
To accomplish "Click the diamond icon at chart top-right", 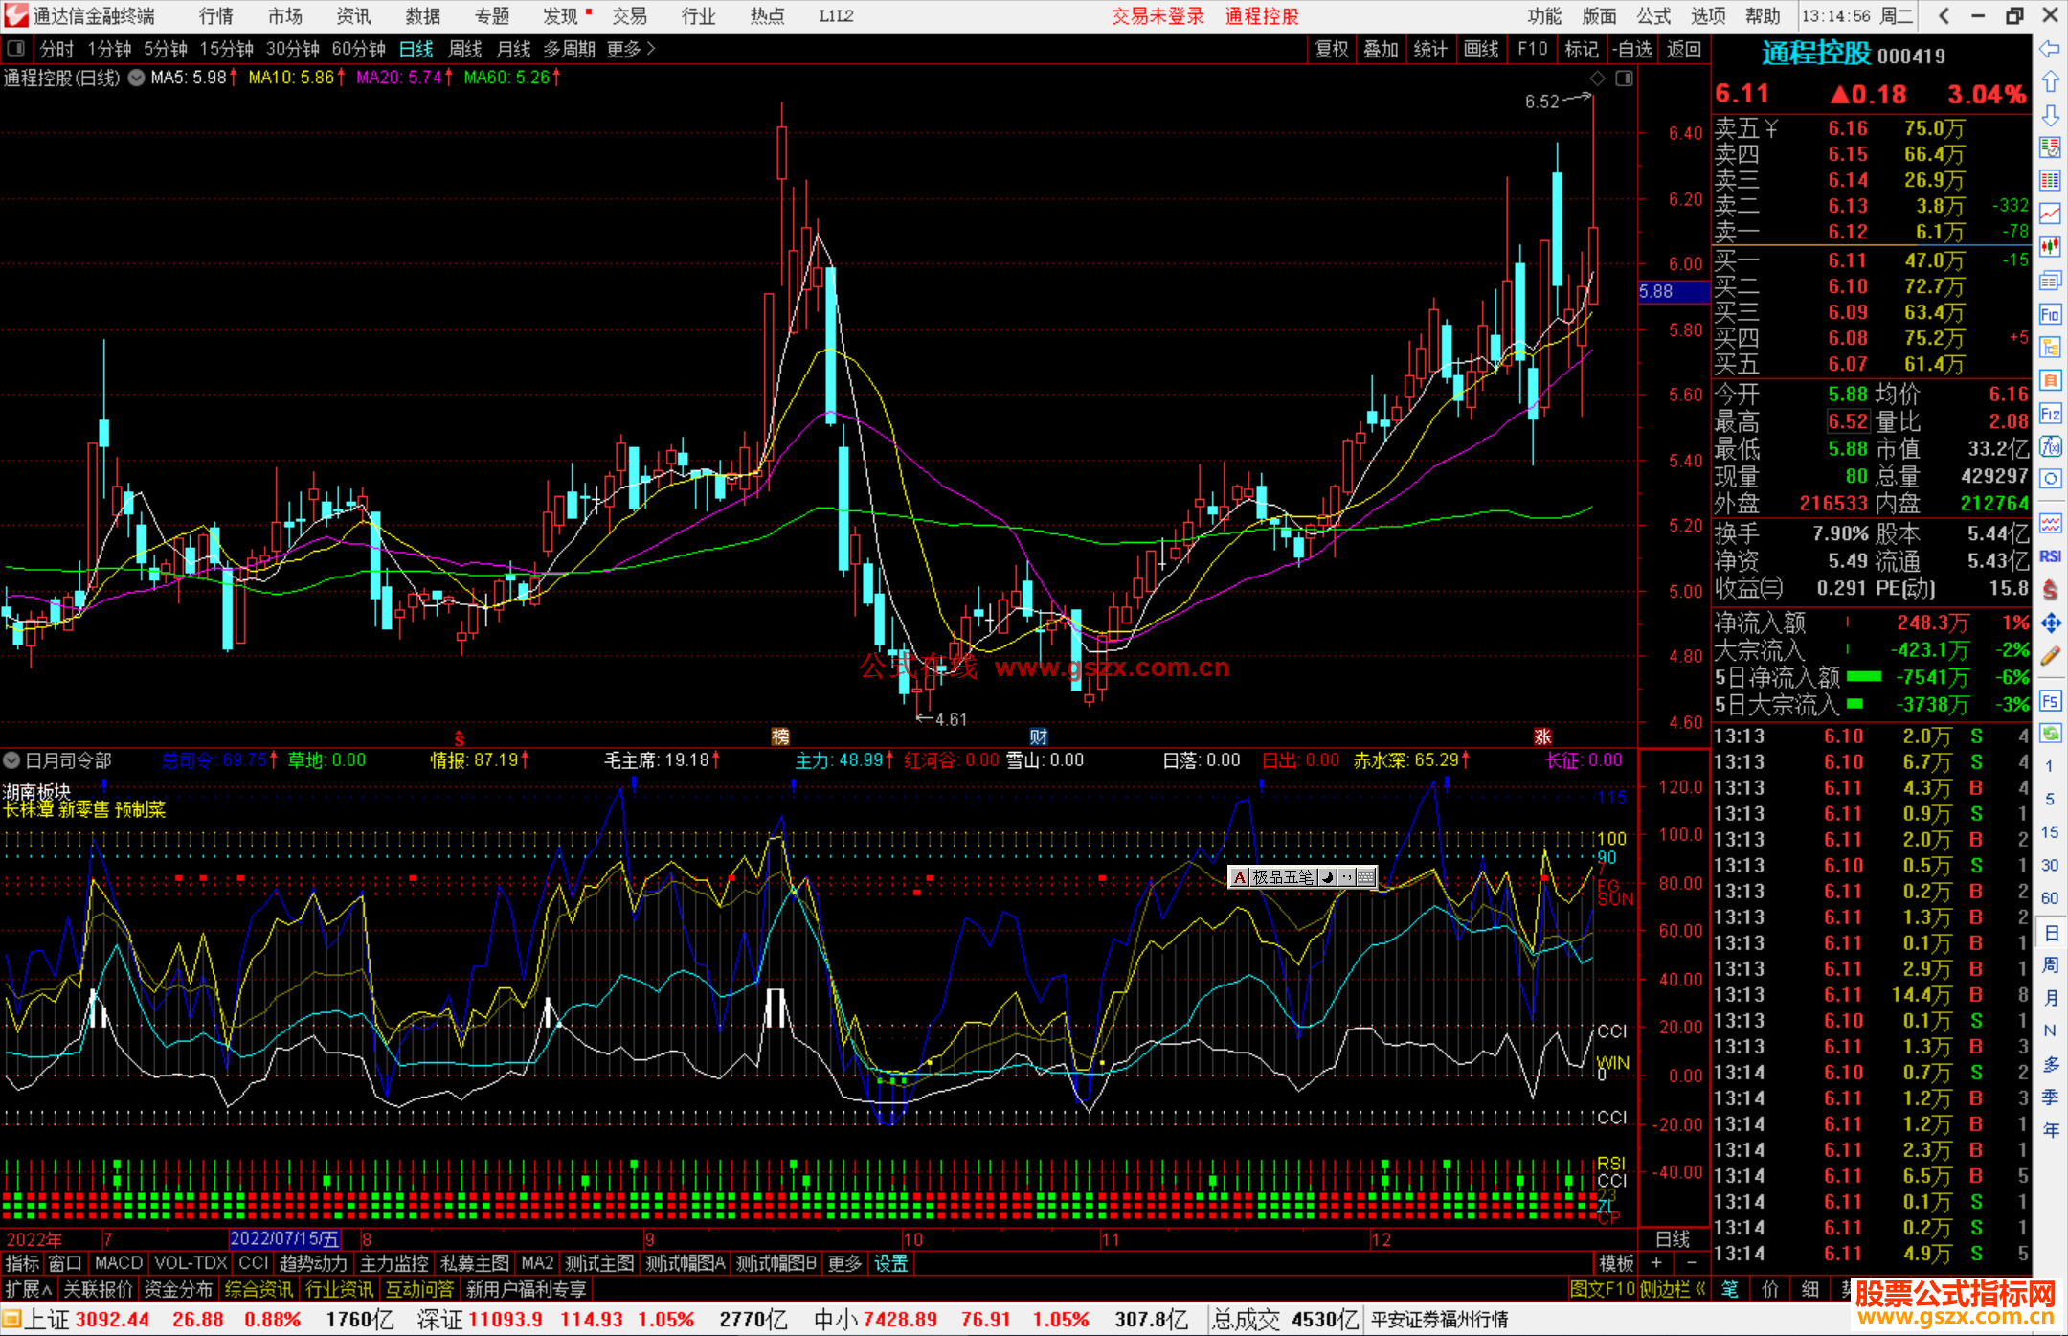I will [x=1597, y=79].
